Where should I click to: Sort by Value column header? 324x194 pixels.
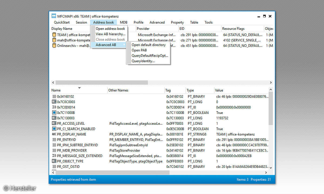[219, 90]
